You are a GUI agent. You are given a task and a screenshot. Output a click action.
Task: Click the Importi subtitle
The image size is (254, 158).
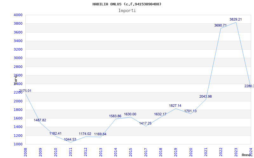click(x=127, y=11)
